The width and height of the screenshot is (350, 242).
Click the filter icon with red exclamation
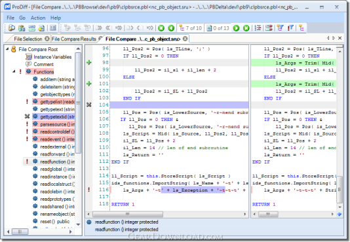pos(290,28)
